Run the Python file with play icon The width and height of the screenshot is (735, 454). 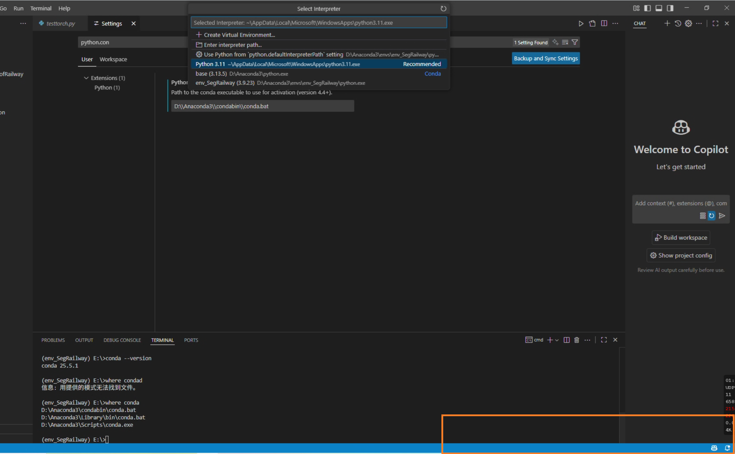(581, 23)
